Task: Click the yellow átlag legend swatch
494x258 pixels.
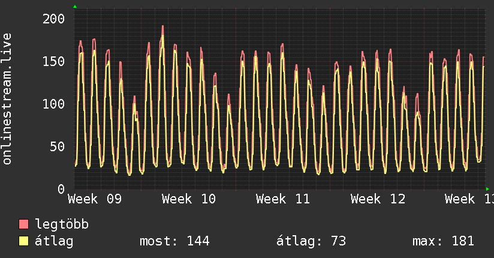Action: [x=23, y=241]
